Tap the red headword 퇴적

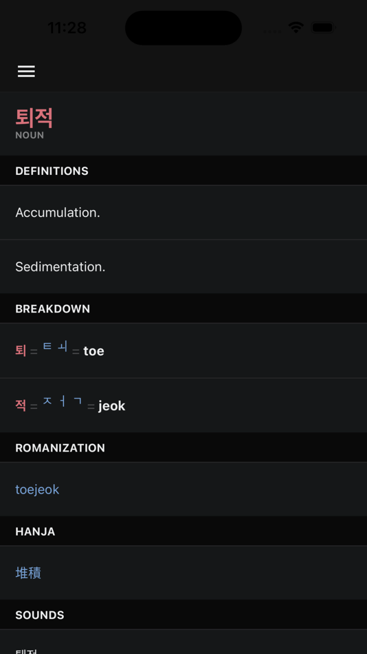tap(34, 118)
